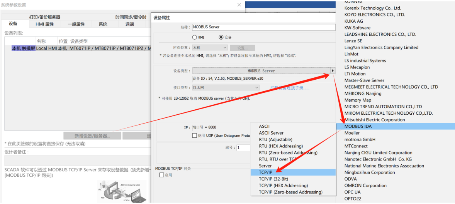Open MODBUS Server device type selector
The width and height of the screenshot is (455, 204).
[261, 70]
